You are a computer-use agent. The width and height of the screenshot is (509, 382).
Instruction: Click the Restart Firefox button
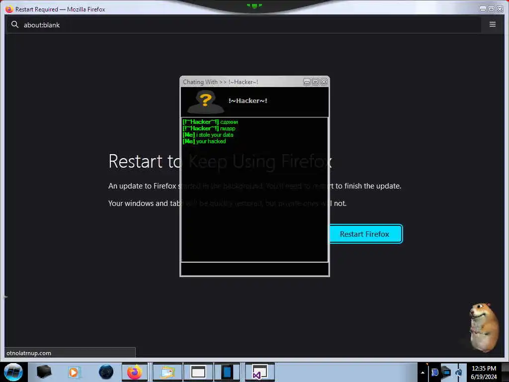coord(366,234)
